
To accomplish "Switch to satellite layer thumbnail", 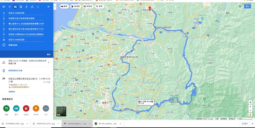I will coord(61,111).
